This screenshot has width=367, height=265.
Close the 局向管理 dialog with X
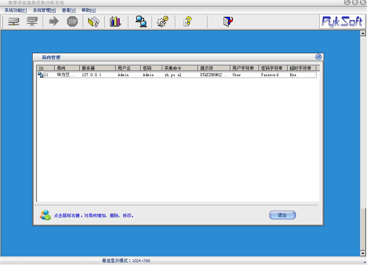coord(318,57)
